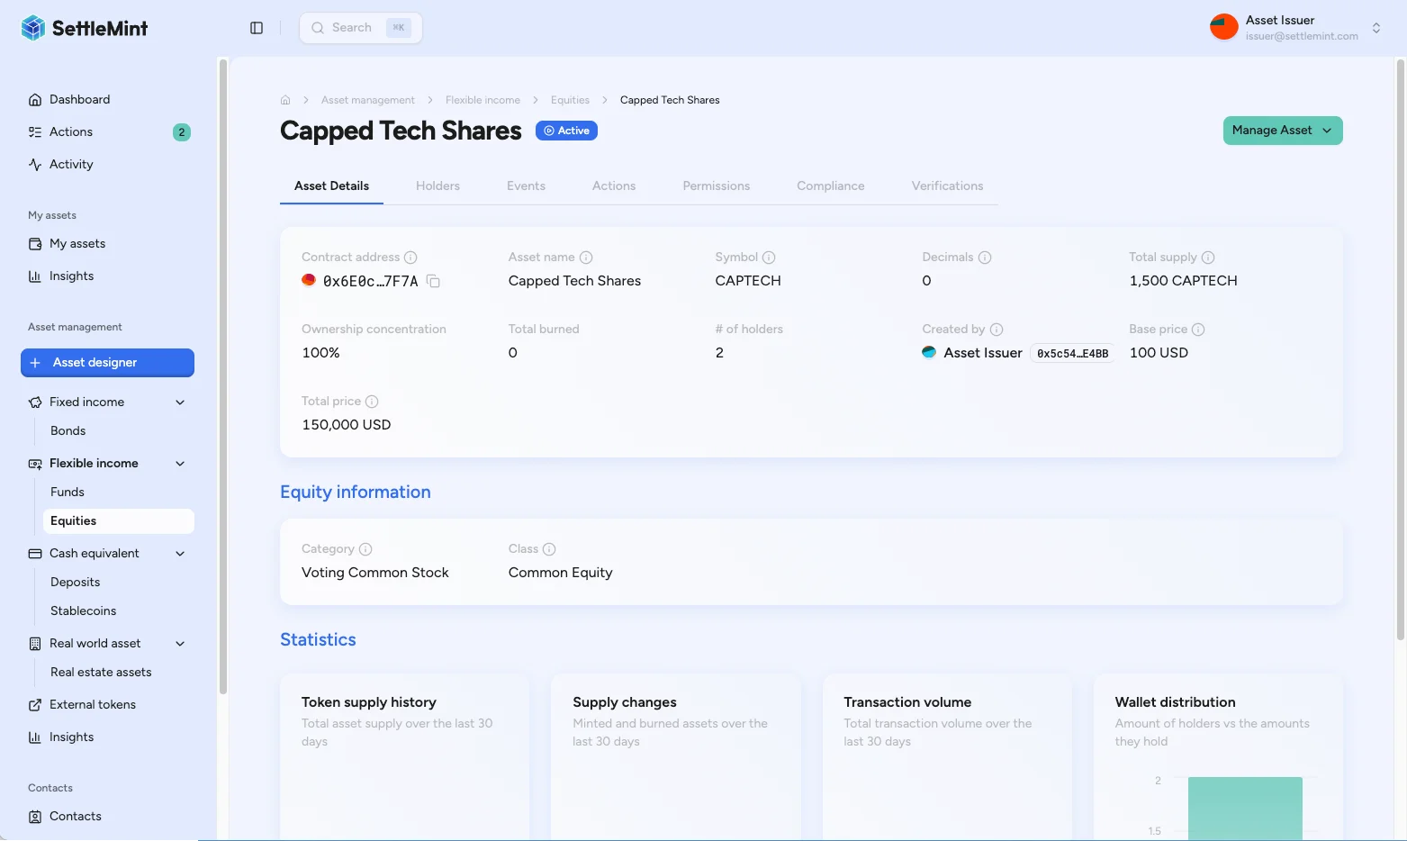
Task: Open Dashboard from the sidebar
Action: [80, 99]
